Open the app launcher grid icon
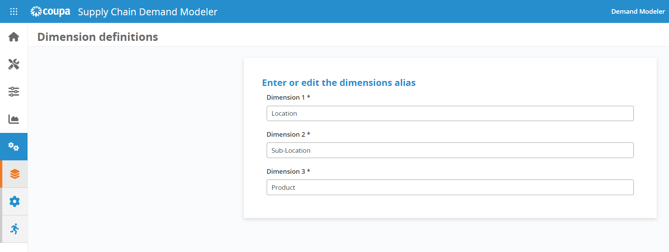Image resolution: width=669 pixels, height=252 pixels. 14,11
